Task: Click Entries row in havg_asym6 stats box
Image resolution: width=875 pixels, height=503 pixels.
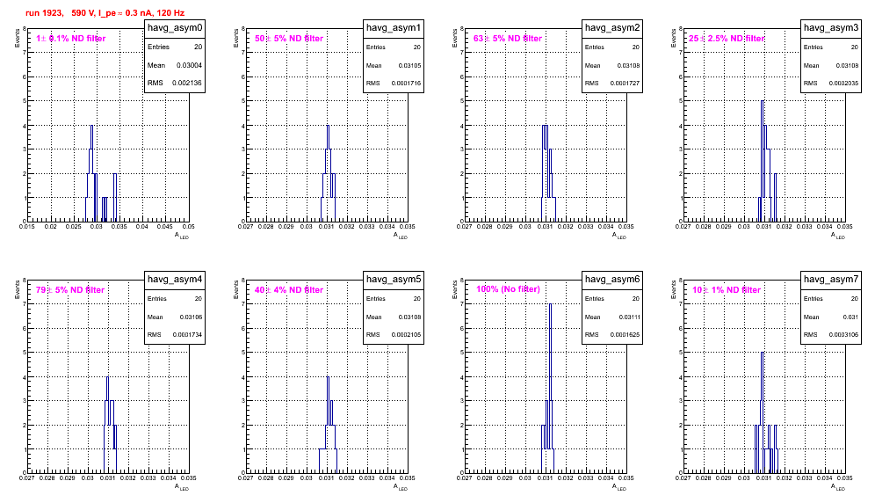Action: click(x=612, y=298)
